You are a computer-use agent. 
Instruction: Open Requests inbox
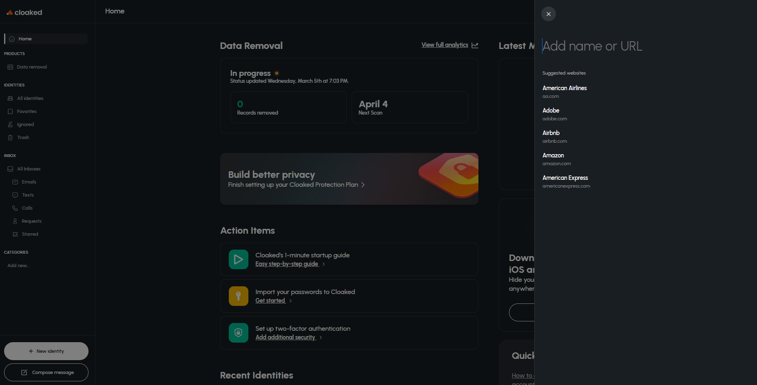coord(32,221)
